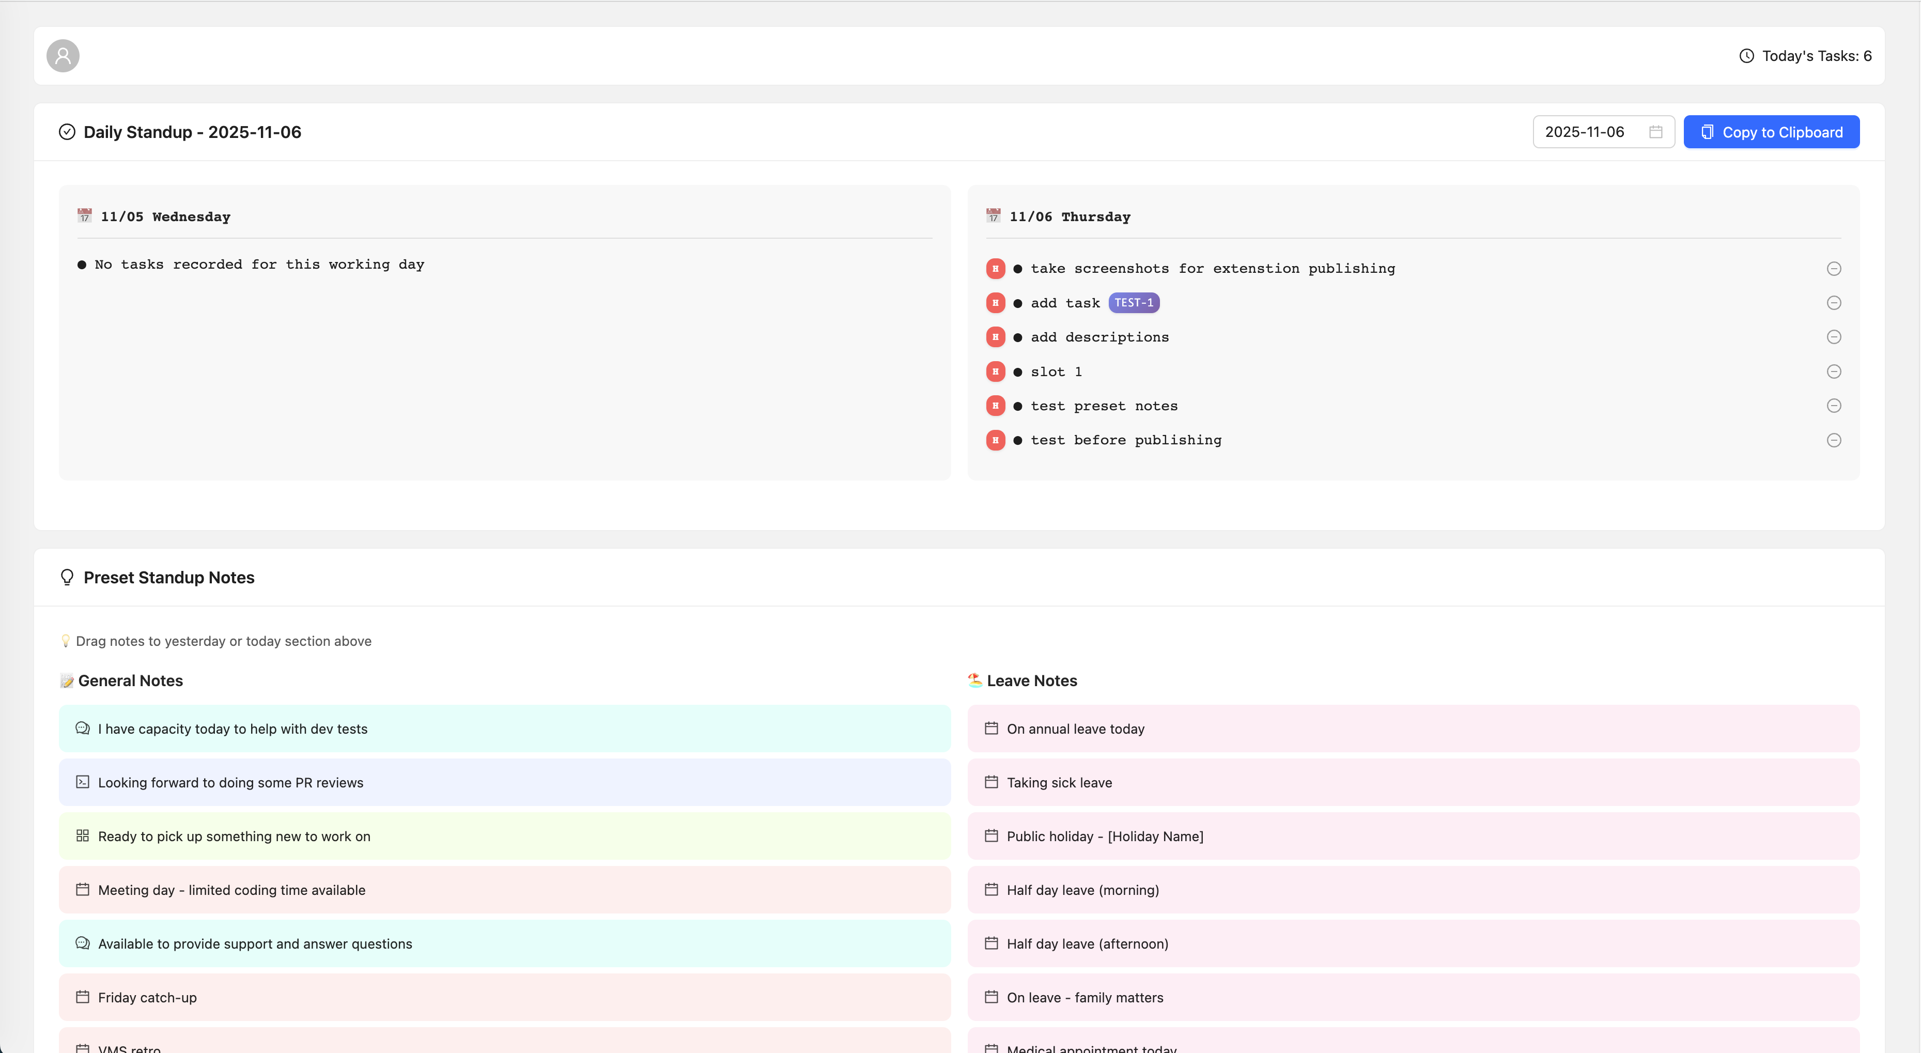Click the user avatar icon
Screen dimensions: 1921x1053
63,56
